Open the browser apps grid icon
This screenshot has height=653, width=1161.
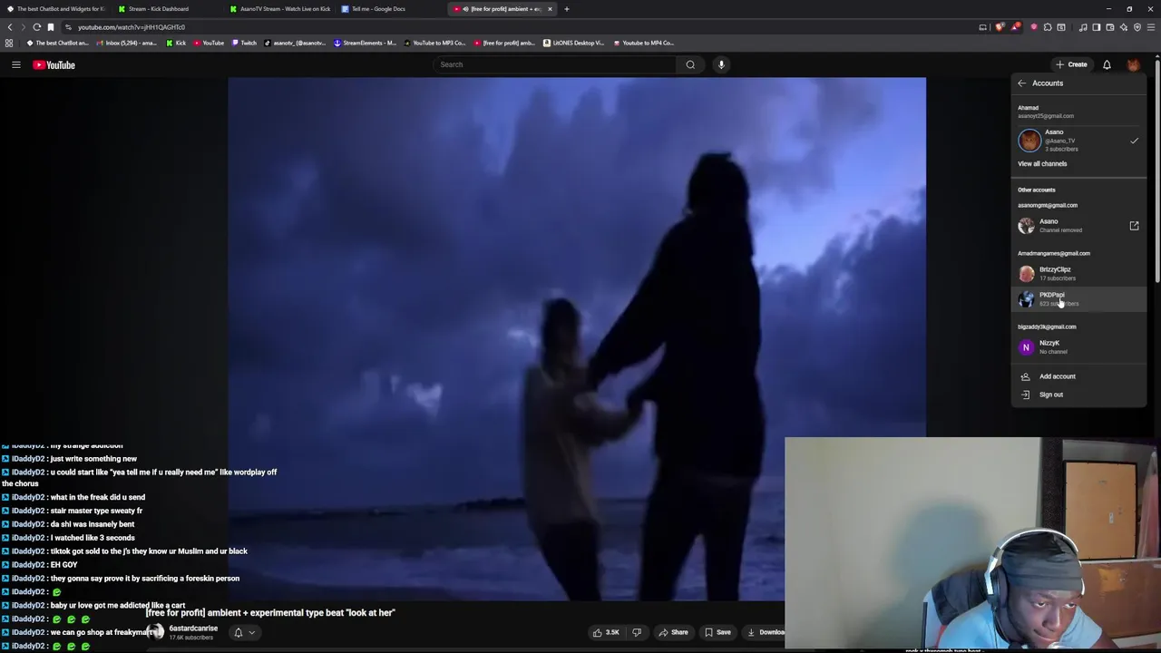point(9,43)
